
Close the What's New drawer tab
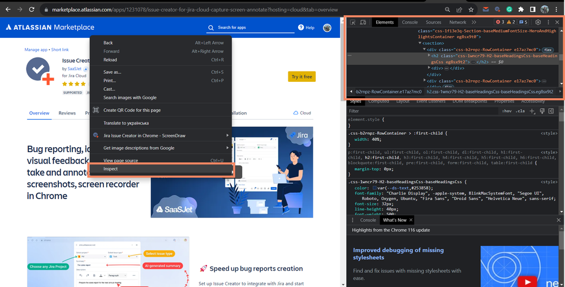tap(411, 220)
